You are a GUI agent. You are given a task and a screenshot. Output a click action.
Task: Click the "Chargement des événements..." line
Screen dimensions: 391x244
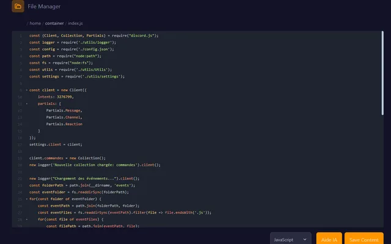click(x=84, y=179)
